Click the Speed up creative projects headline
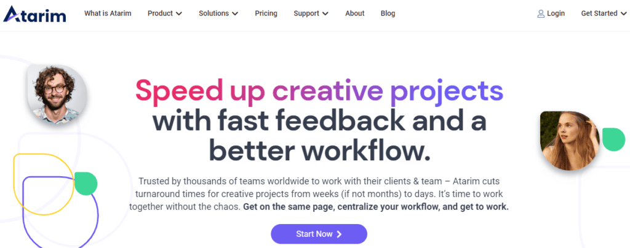 319,91
